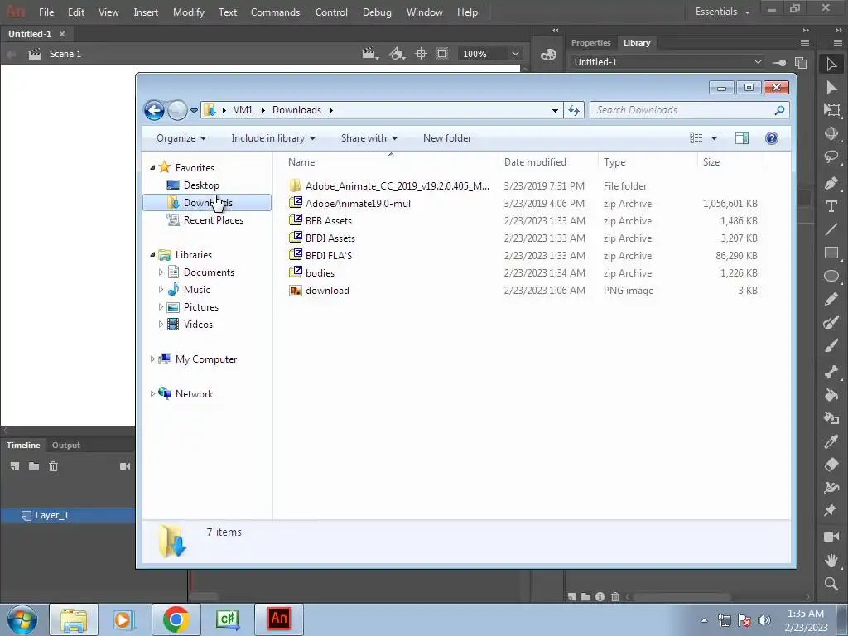Click the Delete layer trash icon in Timeline
Viewport: 848px width, 636px height.
coord(53,466)
